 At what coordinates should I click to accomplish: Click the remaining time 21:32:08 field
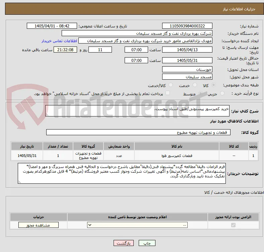tap(65, 50)
